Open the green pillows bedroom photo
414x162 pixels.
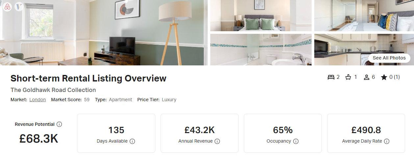[x=261, y=15]
